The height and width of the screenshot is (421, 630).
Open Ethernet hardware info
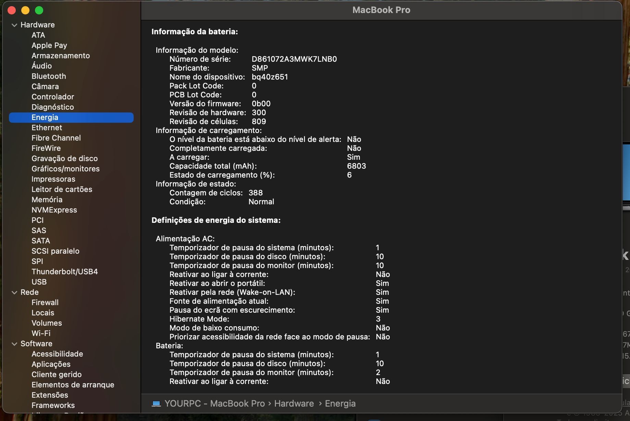coord(47,128)
